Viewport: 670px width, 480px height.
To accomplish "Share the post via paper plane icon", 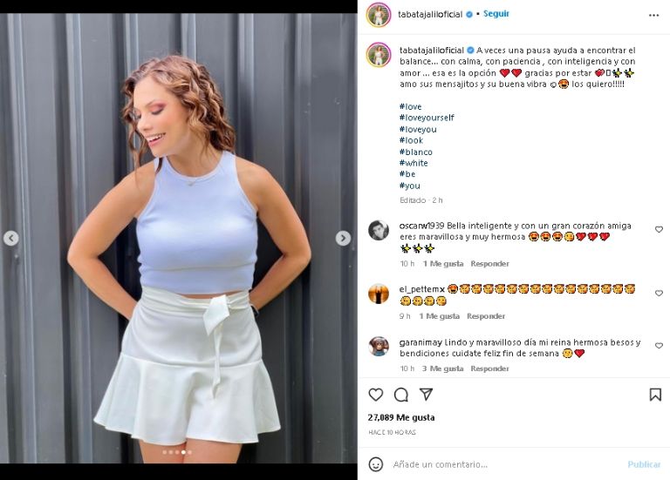I will (427, 395).
